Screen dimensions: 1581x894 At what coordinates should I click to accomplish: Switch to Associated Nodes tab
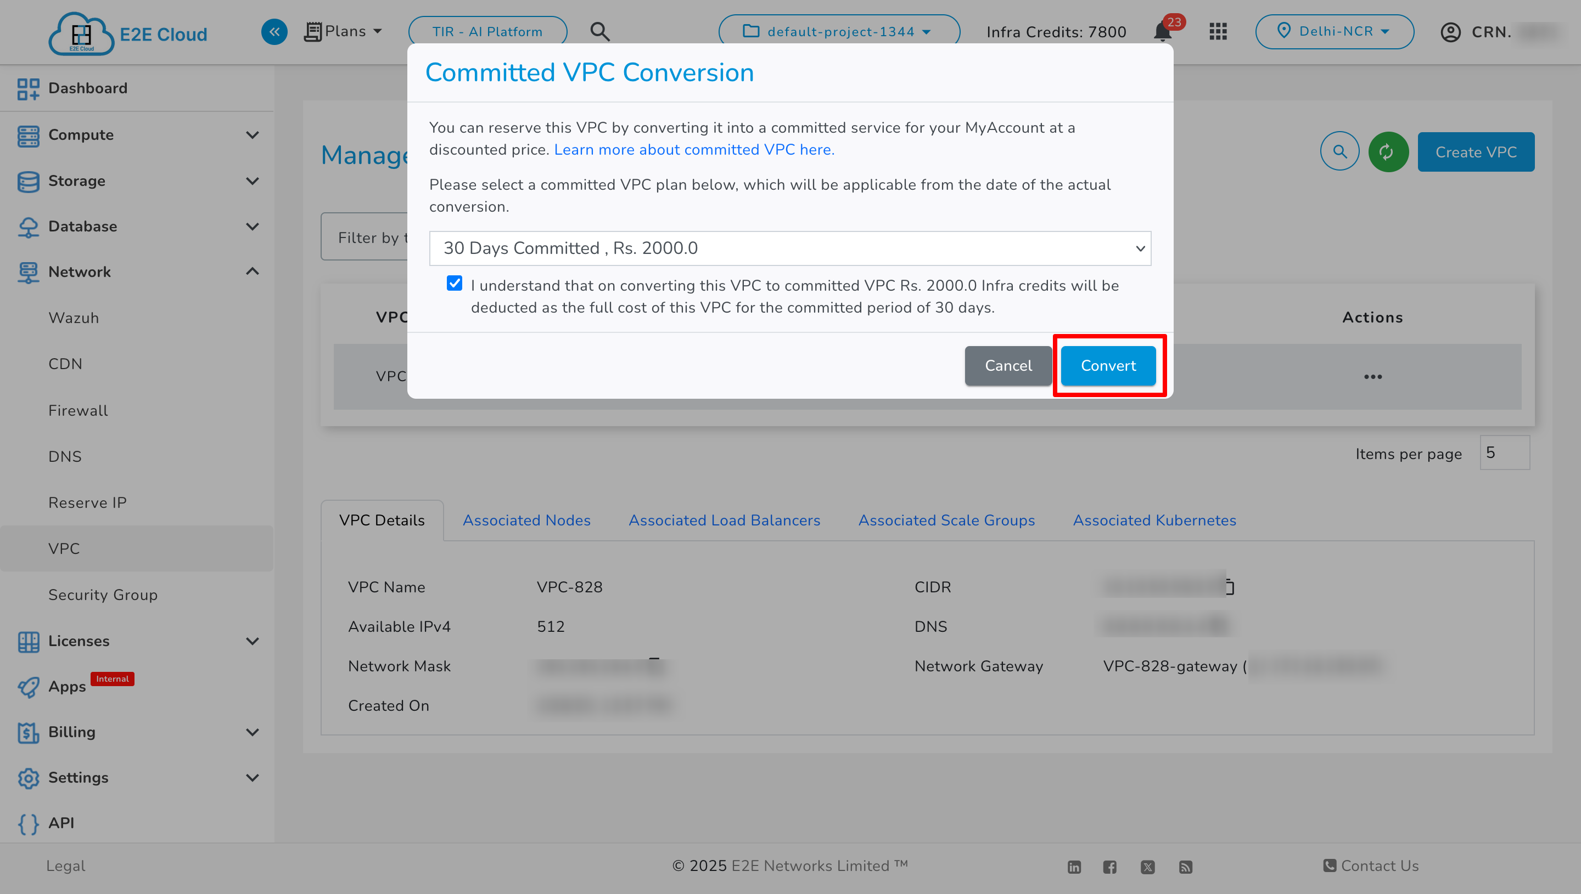(x=525, y=520)
